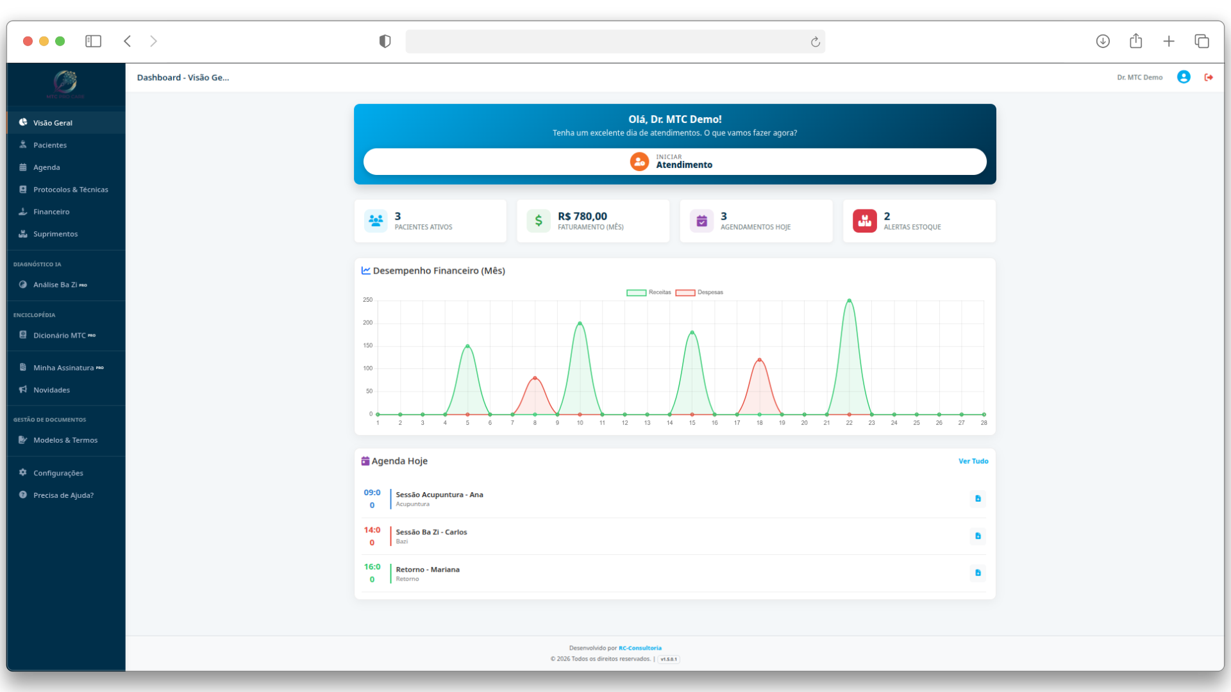
Task: Open the RC-Consultoria footer link
Action: point(639,648)
